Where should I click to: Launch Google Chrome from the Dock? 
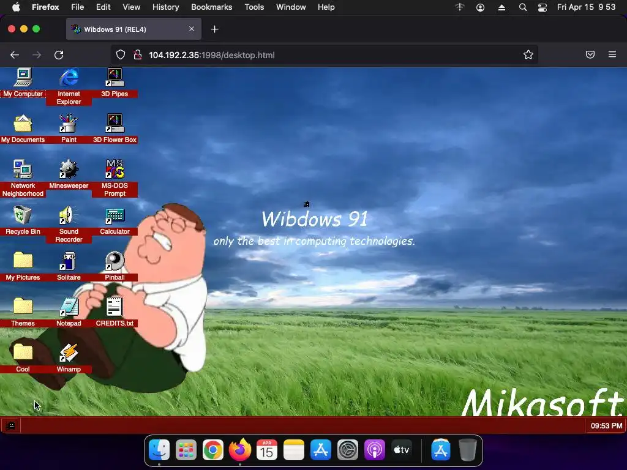(x=212, y=450)
